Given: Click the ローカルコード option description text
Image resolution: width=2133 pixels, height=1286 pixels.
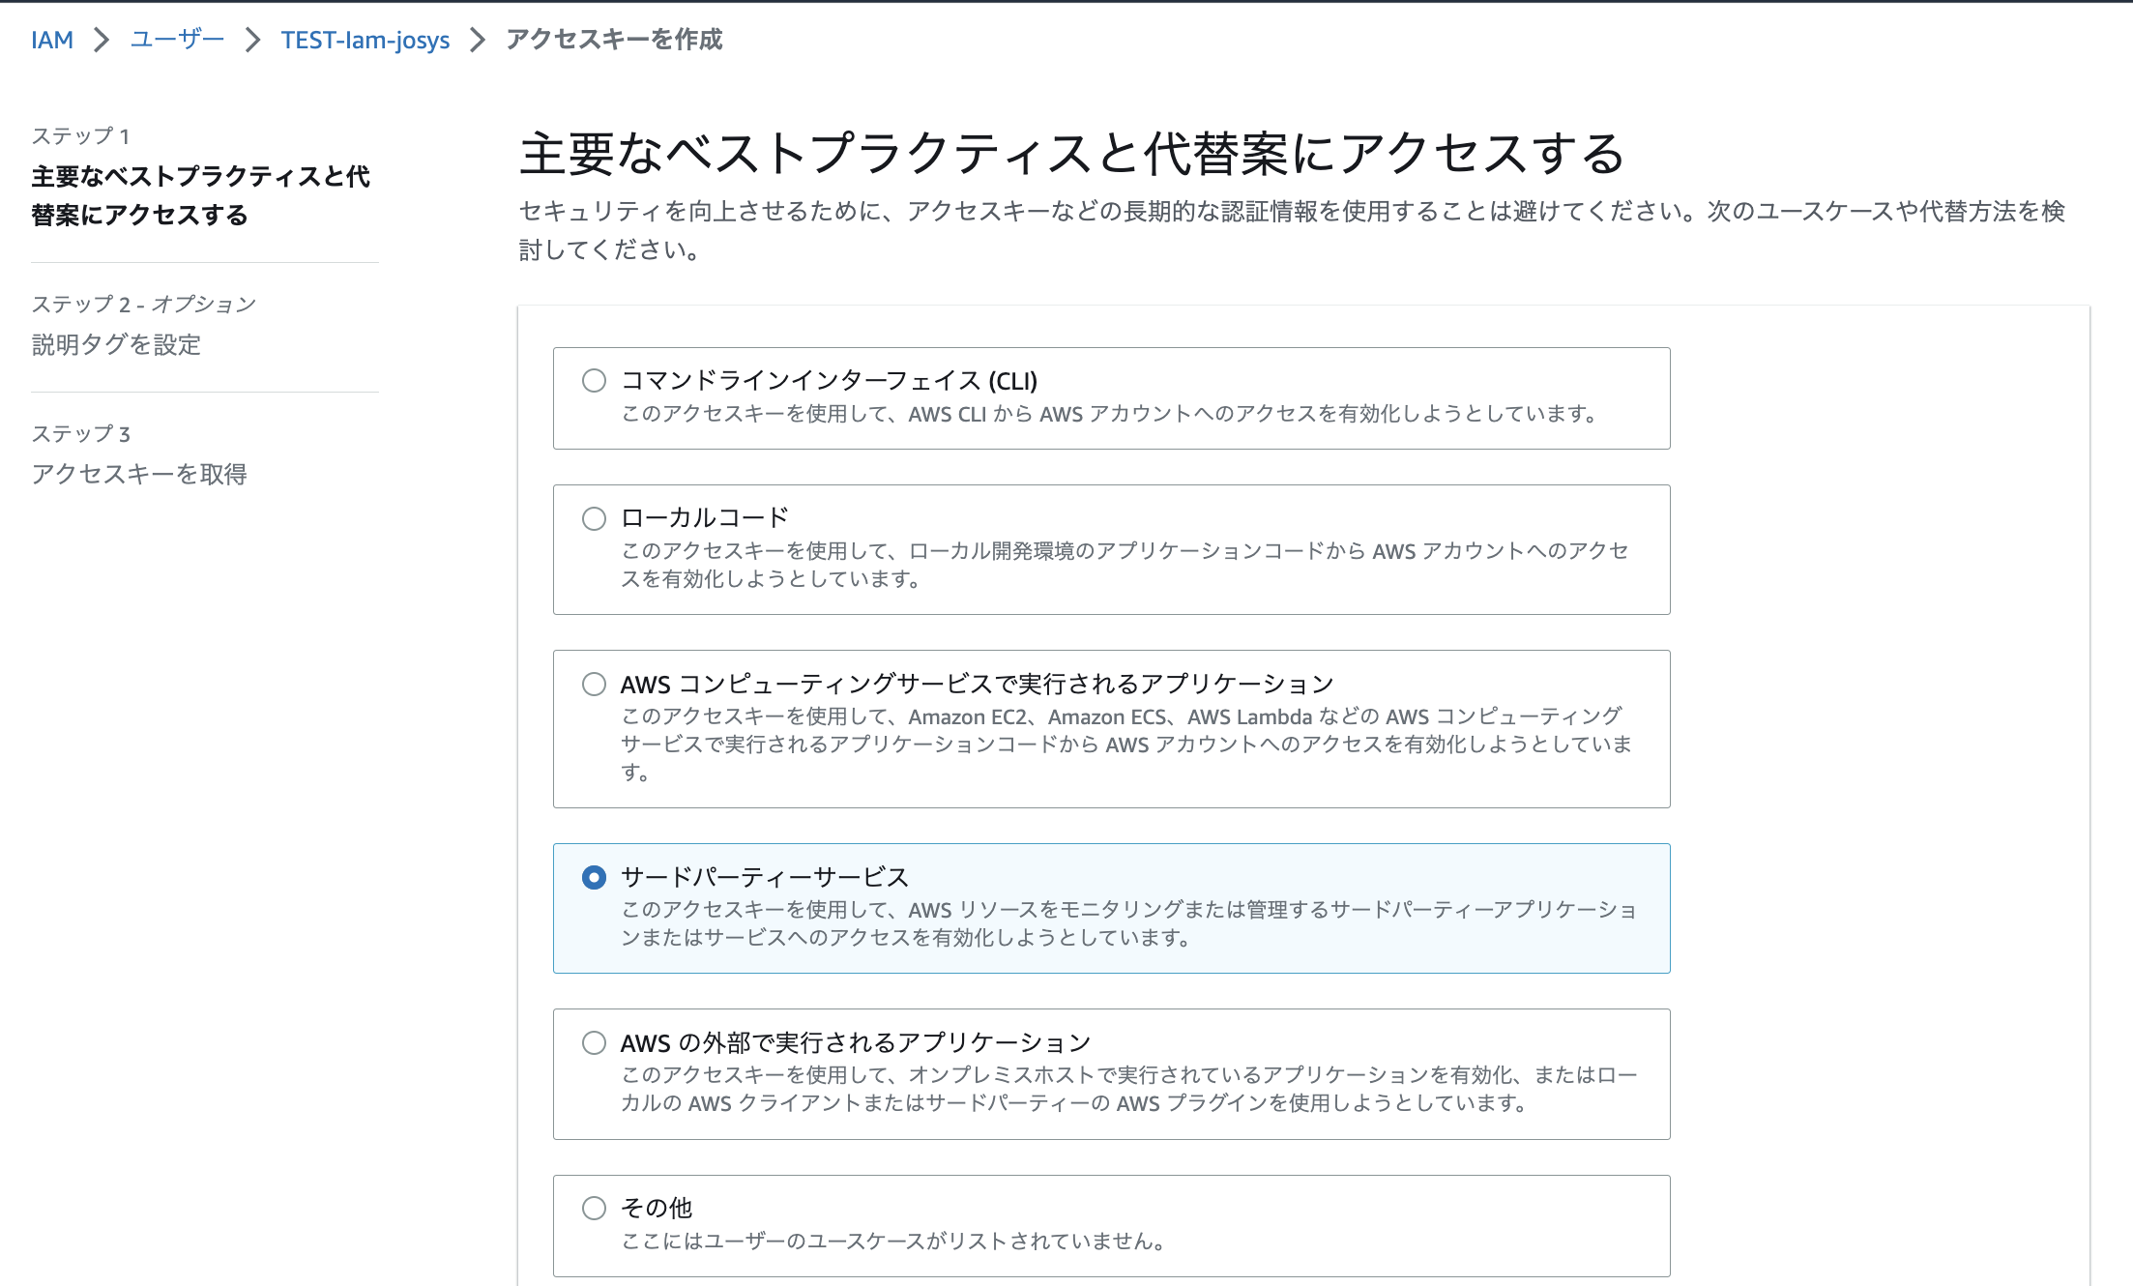Looking at the screenshot, I should pos(1124,565).
